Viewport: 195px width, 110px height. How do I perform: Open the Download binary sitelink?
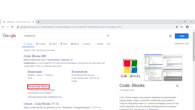point(38,86)
